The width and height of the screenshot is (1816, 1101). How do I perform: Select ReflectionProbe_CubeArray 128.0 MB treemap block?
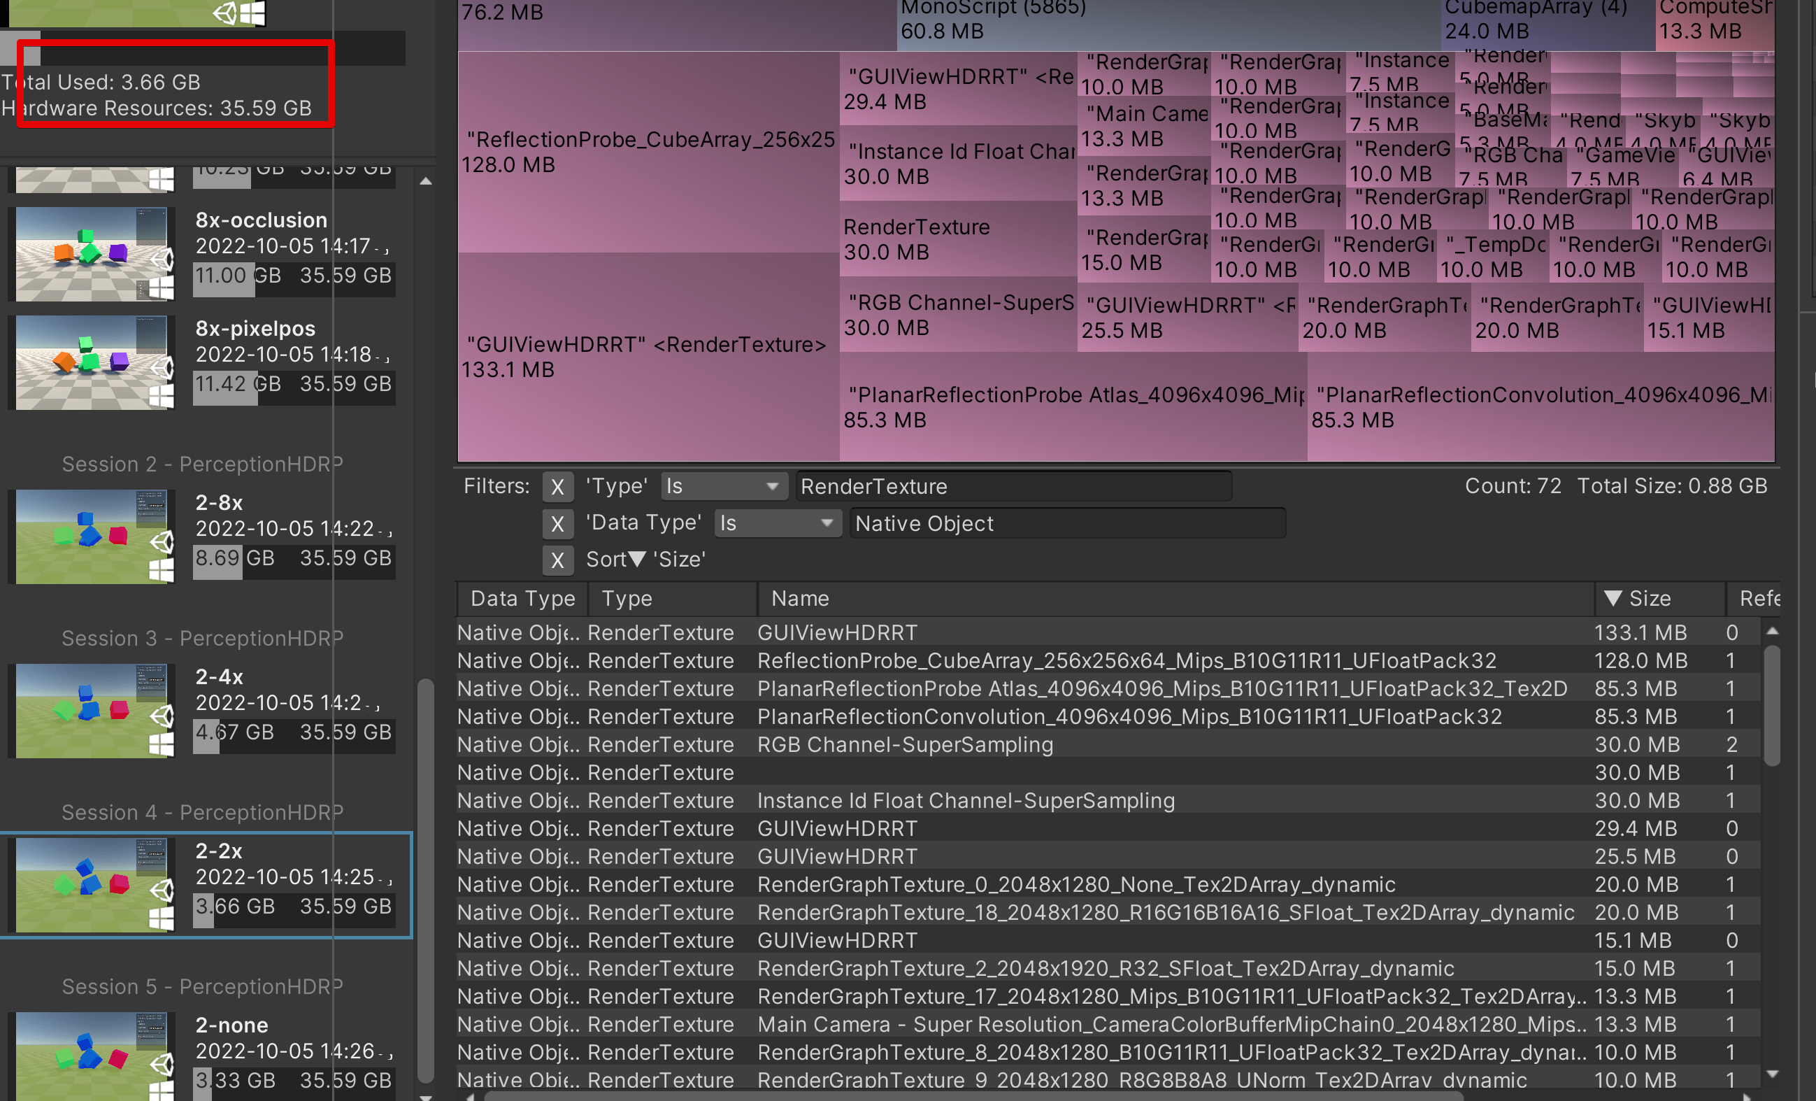point(647,151)
